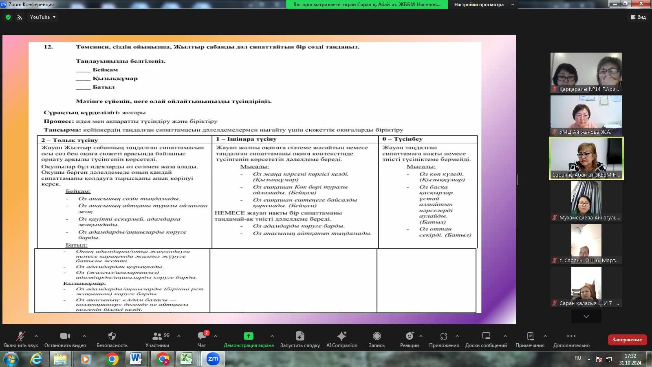Expand the Настройки просмотра dropdown
Image resolution: width=652 pixels, height=367 pixels.
point(484,4)
